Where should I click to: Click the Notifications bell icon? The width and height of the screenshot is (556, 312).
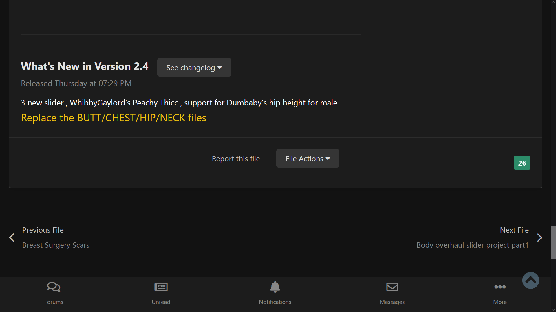coord(275,287)
